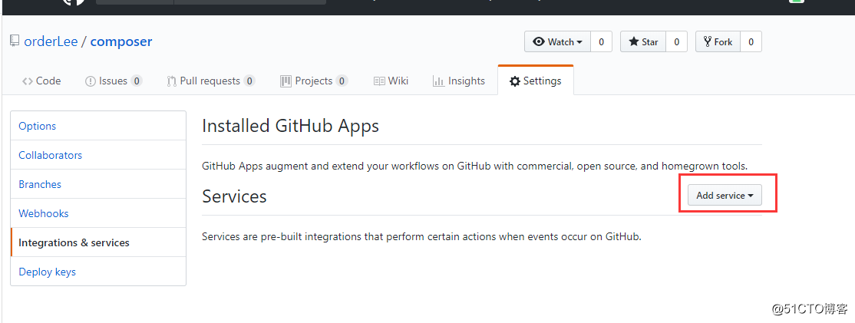The image size is (855, 323).
Task: Click the Issues count badge
Action: [x=137, y=81]
